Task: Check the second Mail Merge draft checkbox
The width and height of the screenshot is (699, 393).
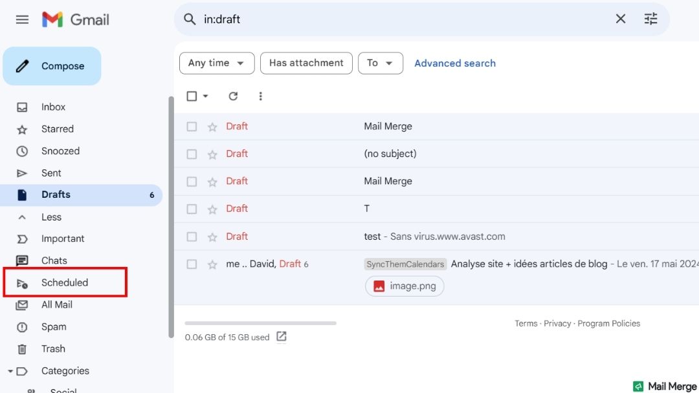Action: (x=192, y=182)
